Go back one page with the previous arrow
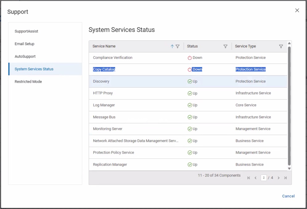This screenshot has width=307, height=209. pos(255,178)
